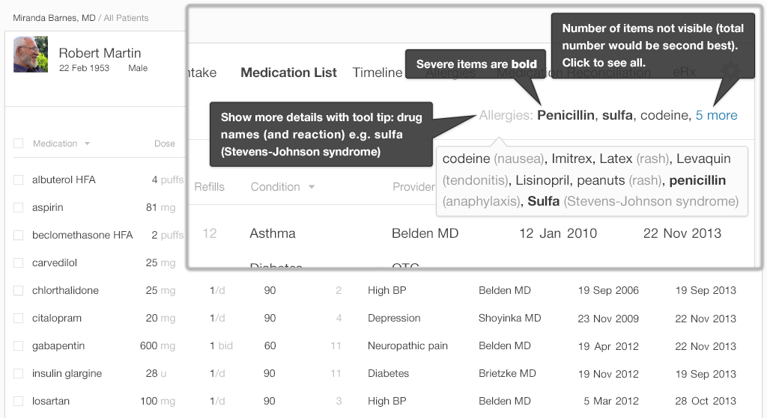Check the albuterol HFA checkbox
This screenshot has width=767, height=418.
(x=19, y=180)
